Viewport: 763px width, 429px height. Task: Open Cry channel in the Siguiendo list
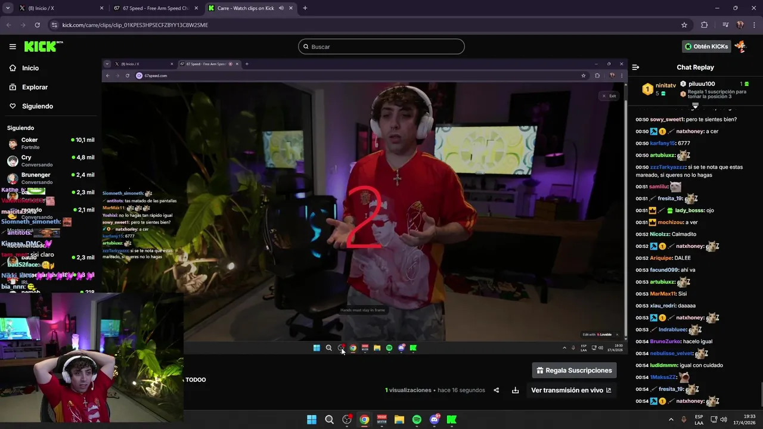pos(51,161)
